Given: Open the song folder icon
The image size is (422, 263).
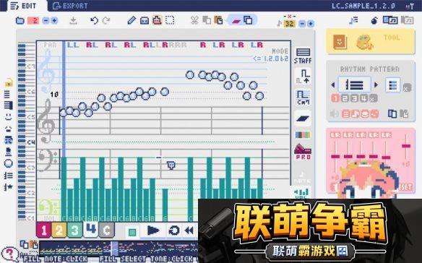Looking at the screenshot, I should tap(20, 20).
